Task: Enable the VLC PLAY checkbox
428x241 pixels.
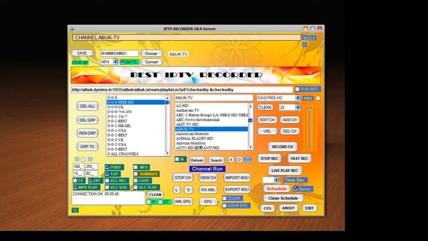Action: click(x=136, y=187)
